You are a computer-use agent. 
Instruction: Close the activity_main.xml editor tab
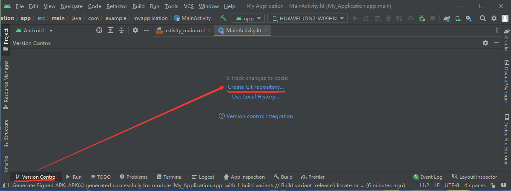(x=209, y=31)
